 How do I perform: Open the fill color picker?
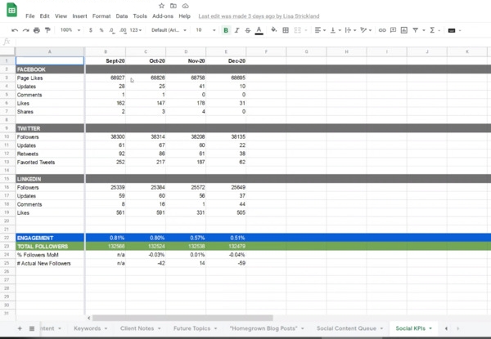click(274, 30)
